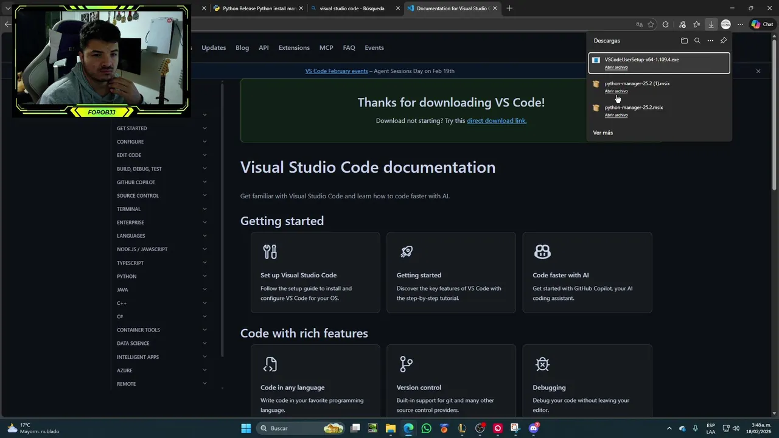The image size is (779, 438).
Task: Open the Windows Start menu
Action: (246, 428)
